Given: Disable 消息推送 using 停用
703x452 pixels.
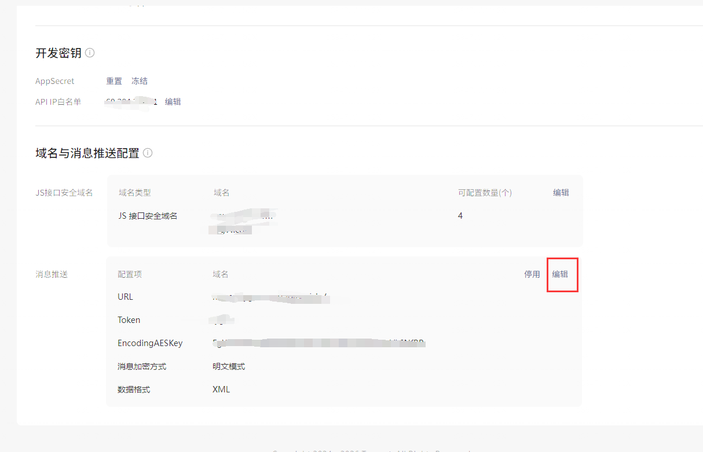Looking at the screenshot, I should pyautogui.click(x=532, y=274).
